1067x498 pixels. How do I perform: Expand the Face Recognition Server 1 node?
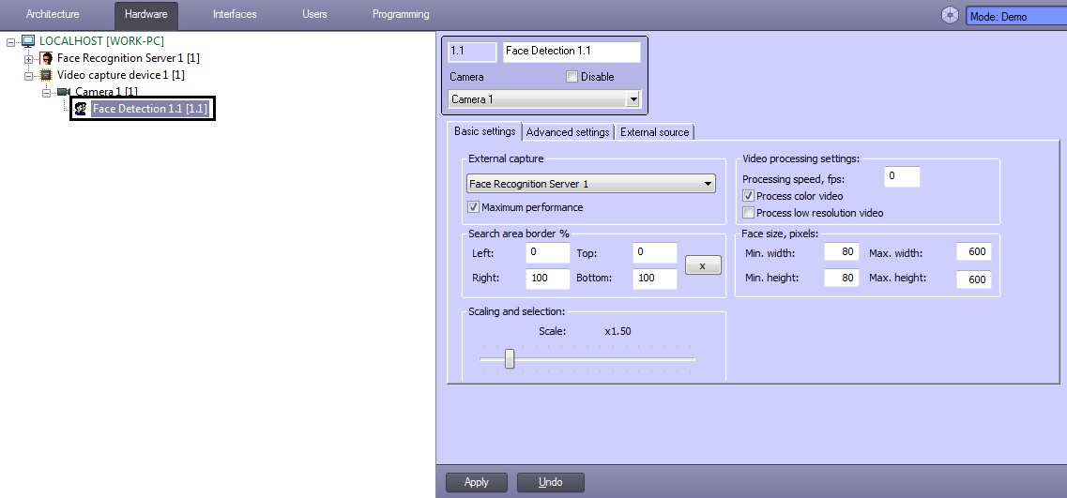click(x=28, y=58)
